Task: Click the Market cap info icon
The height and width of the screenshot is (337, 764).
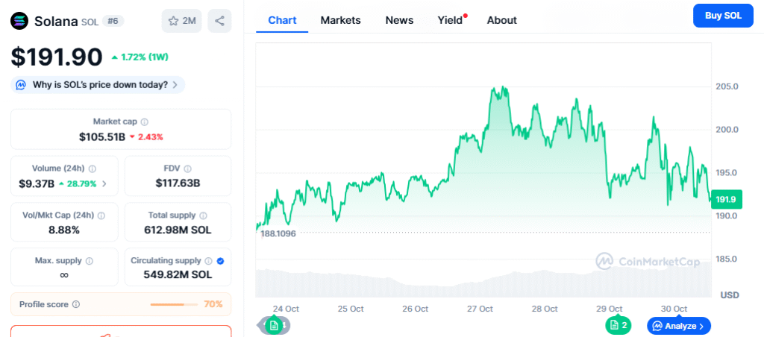Action: [145, 122]
